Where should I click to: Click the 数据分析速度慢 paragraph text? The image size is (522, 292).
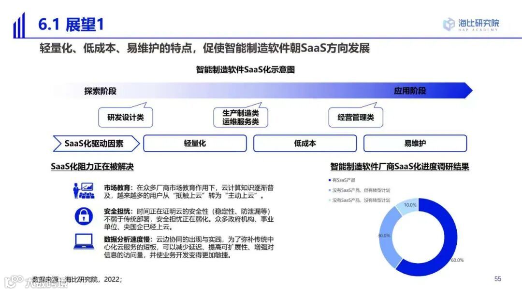(189, 247)
